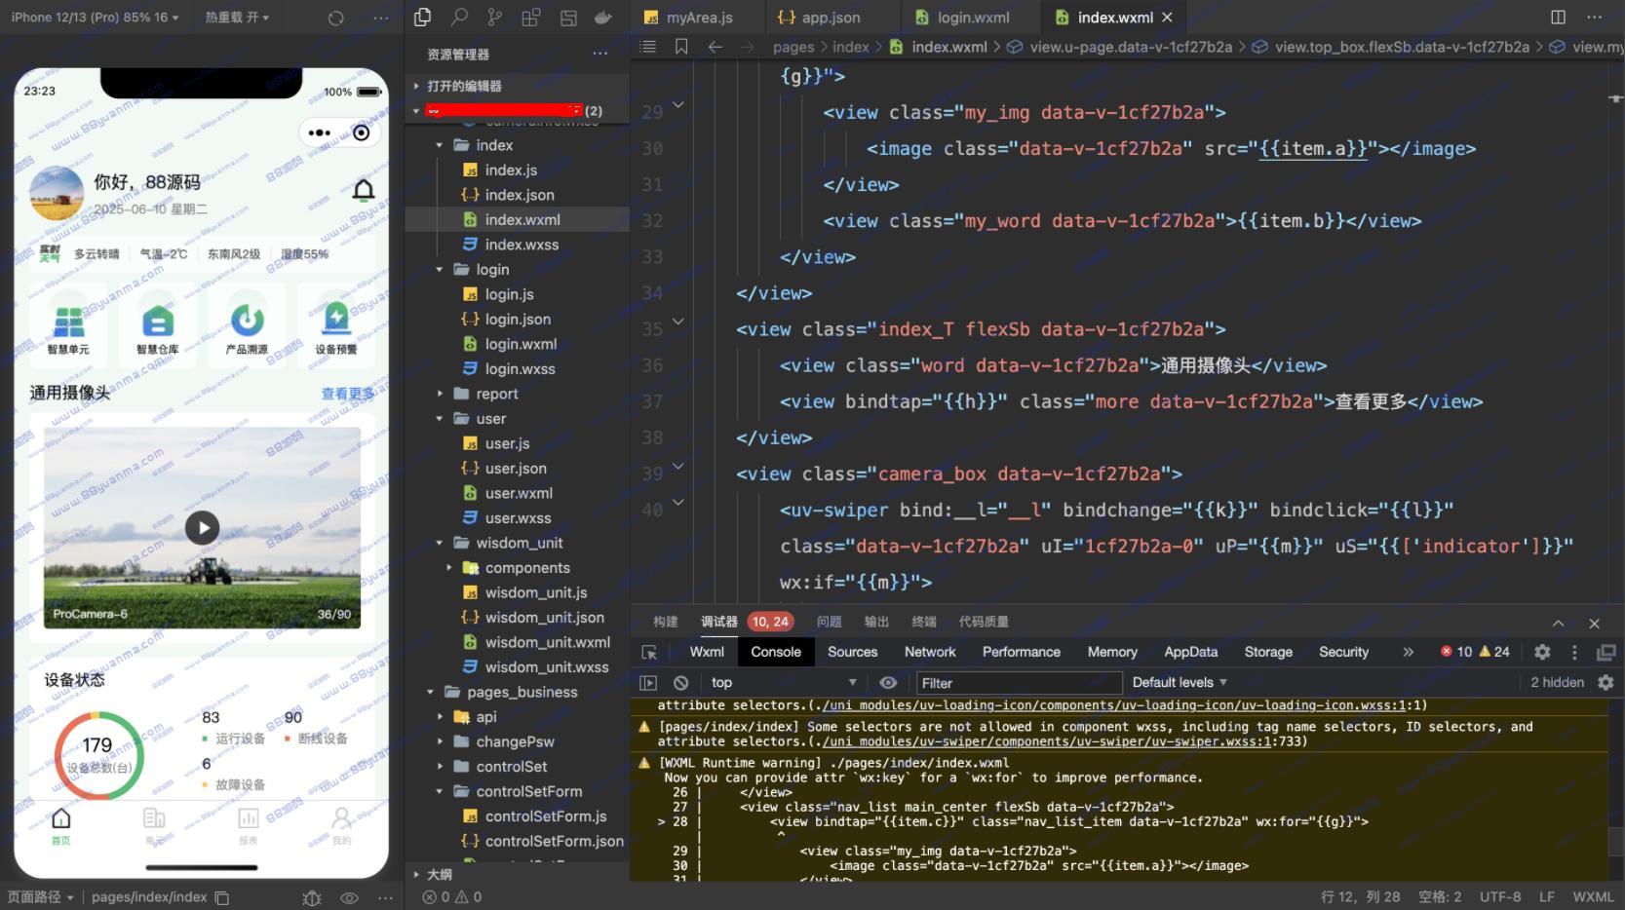Screen dimensions: 1625x910
Task: Open the Network devtools tab
Action: (930, 652)
